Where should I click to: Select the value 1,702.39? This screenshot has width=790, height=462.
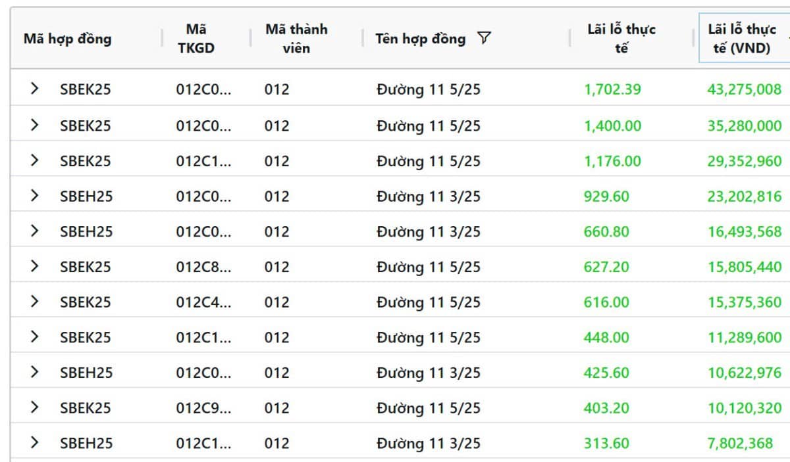[612, 89]
